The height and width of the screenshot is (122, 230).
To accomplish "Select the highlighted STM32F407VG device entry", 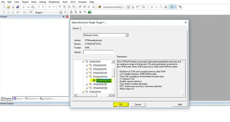I will (104, 81).
